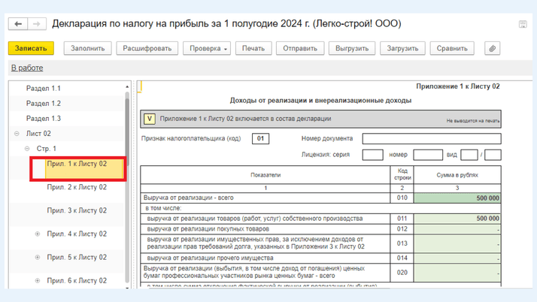The image size is (537, 302).
Task: Click the second license вид field after slash
Action: 493,155
